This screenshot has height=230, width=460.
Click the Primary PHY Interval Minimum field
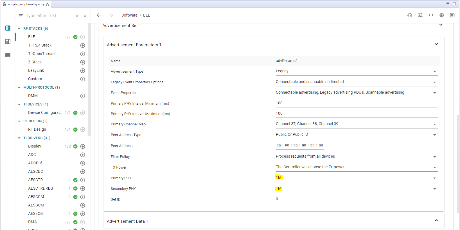coord(356,103)
